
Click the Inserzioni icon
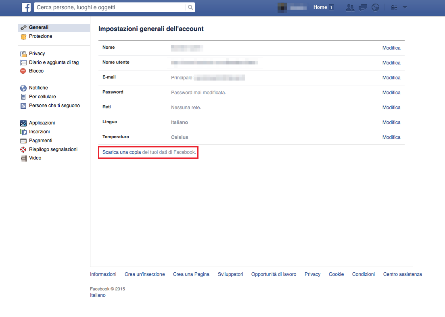point(23,132)
